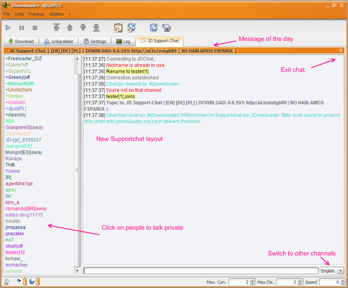The width and height of the screenshot is (348, 288).
Task: Click the 'Rename to tester[1]' chat line
Action: pyautogui.click(x=127, y=72)
